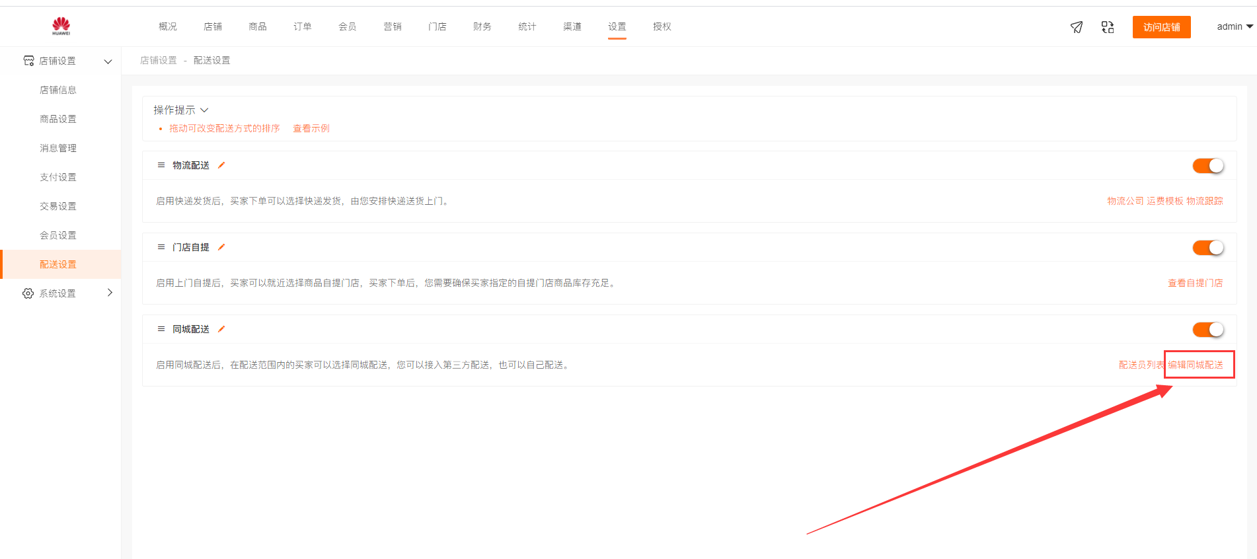Expand the 系统设置 sidebar group chevron
The height and width of the screenshot is (559, 1257).
[x=110, y=293]
